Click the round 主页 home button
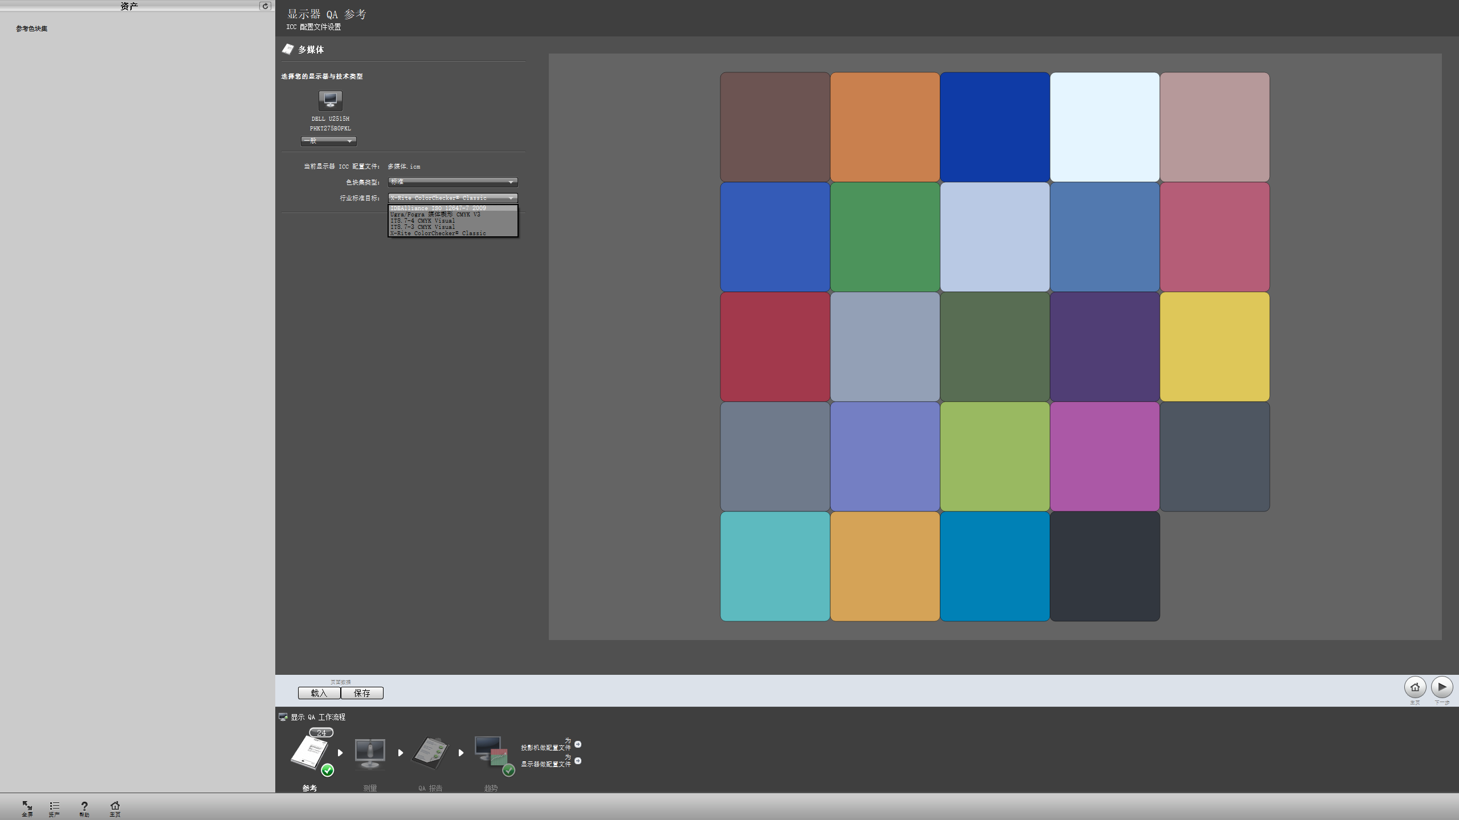This screenshot has width=1459, height=820. (1415, 687)
